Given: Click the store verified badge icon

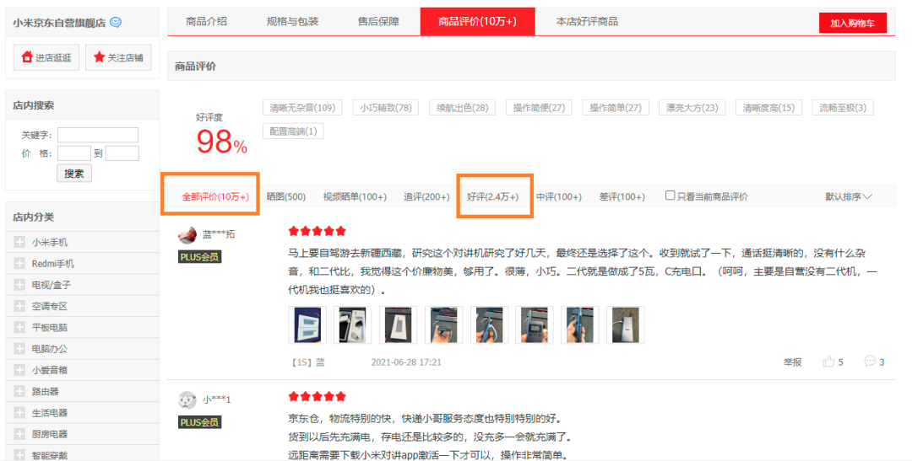Looking at the screenshot, I should (116, 22).
